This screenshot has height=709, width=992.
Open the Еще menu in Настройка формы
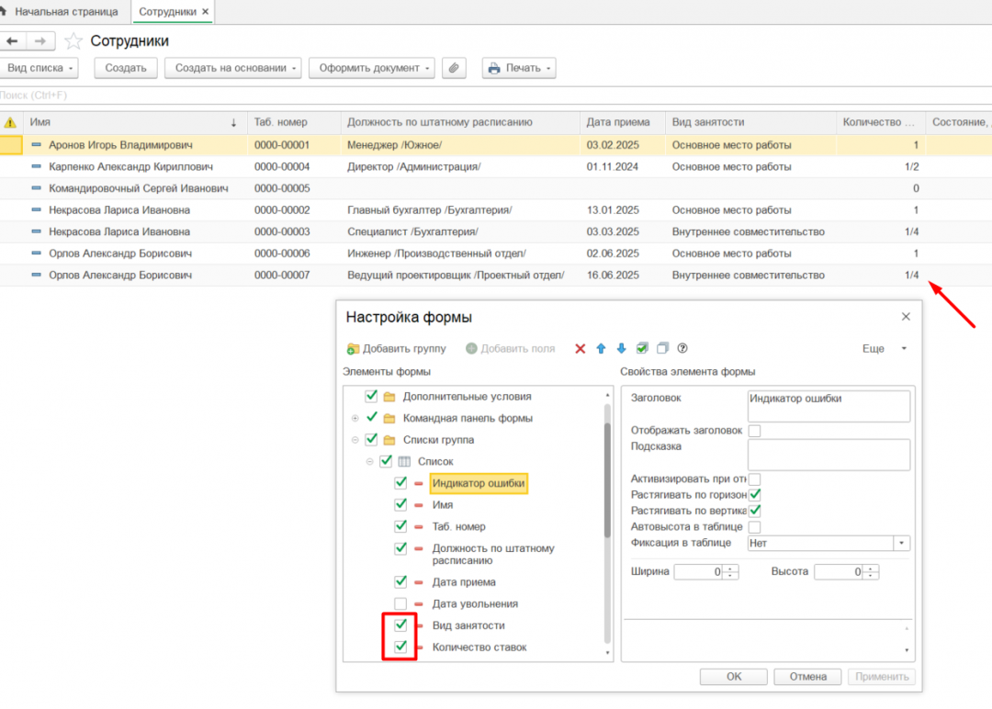[884, 348]
